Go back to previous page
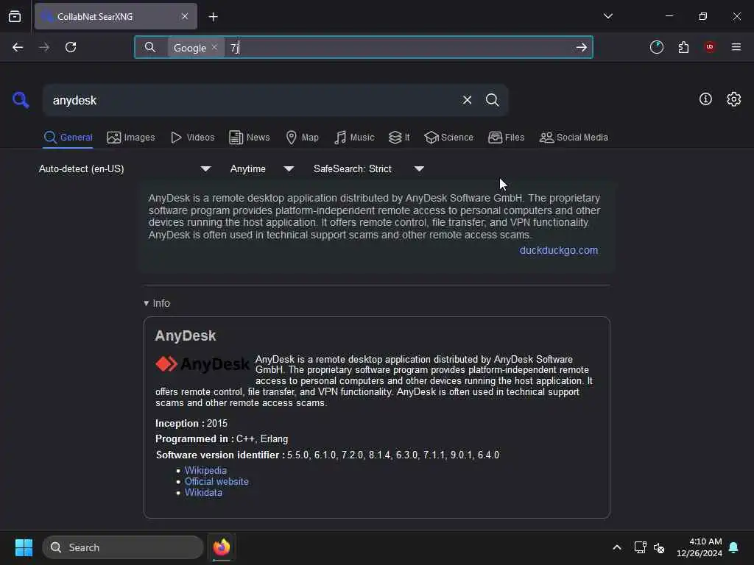754x565 pixels. [x=18, y=47]
